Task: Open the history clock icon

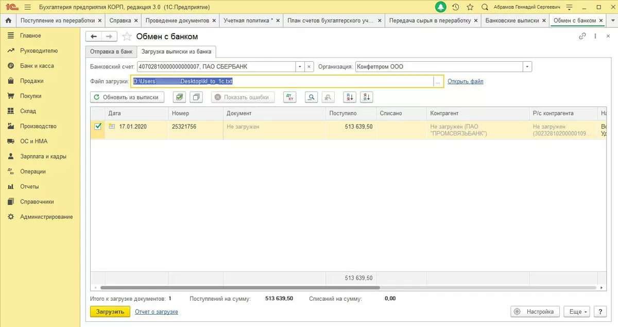Action: coord(455,7)
